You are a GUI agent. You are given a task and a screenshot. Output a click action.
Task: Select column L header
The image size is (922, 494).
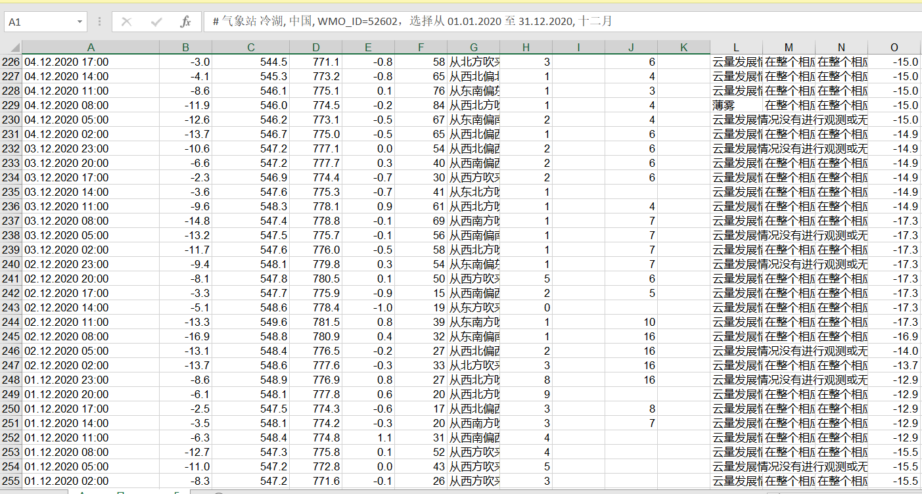736,47
